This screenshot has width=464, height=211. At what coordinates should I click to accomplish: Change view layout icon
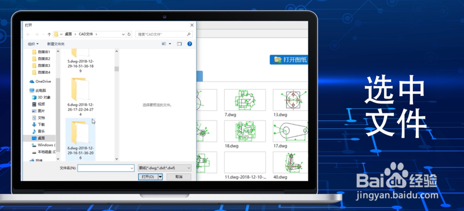(164, 43)
